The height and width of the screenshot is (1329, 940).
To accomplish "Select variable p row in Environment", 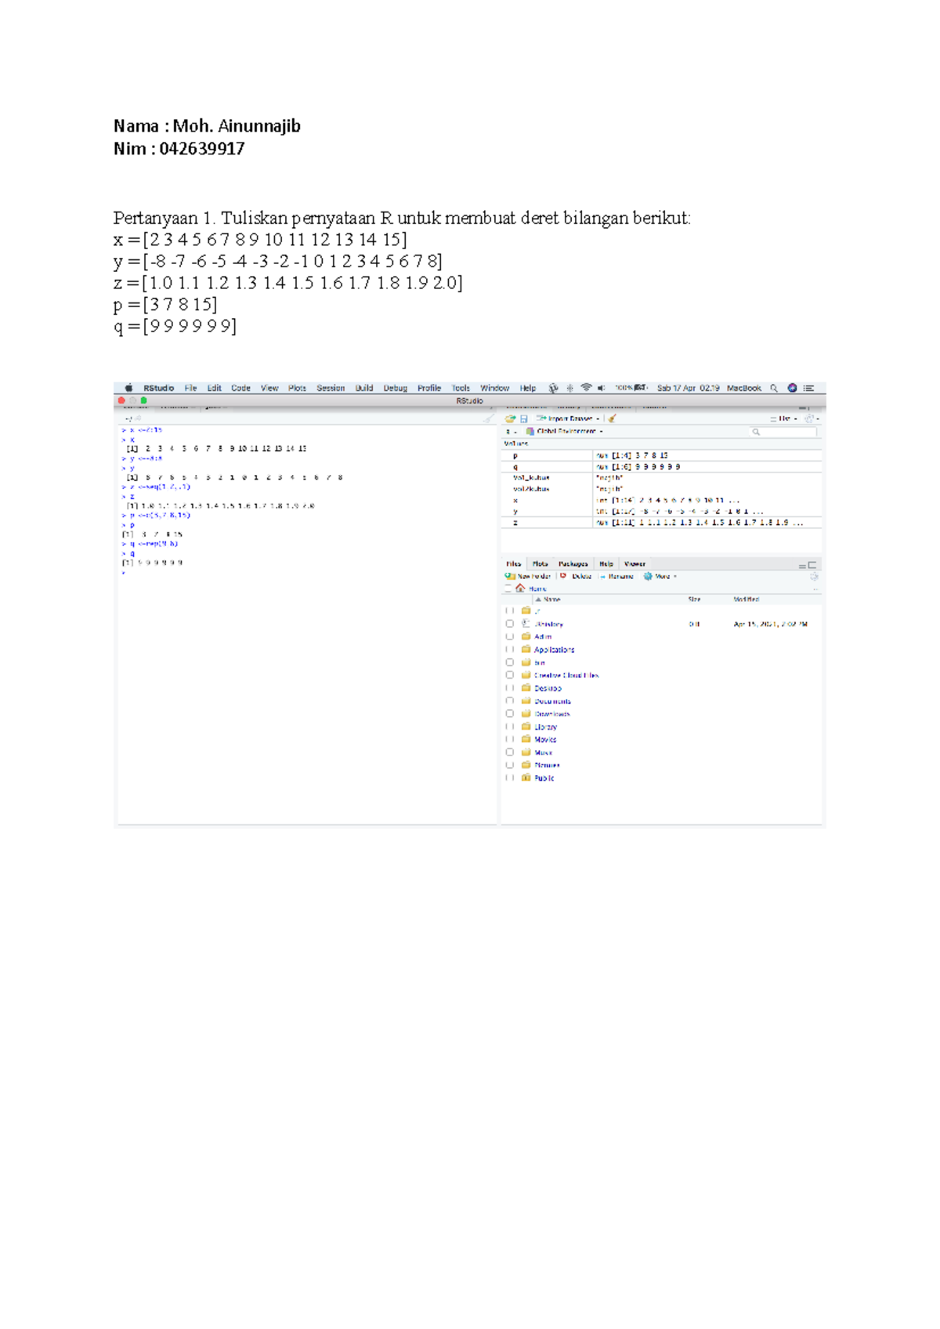I will click(x=662, y=455).
